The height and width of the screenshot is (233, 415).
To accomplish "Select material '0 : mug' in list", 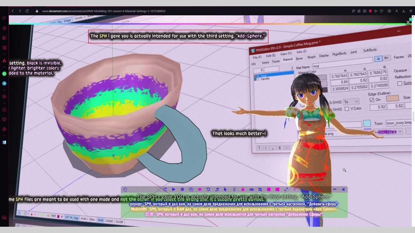I will coord(273,76).
